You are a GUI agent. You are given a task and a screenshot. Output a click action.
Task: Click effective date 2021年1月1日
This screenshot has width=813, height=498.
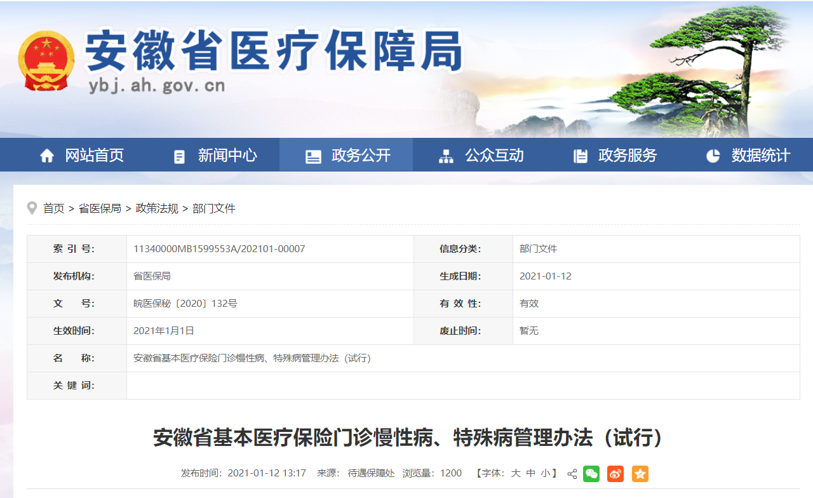click(x=164, y=331)
